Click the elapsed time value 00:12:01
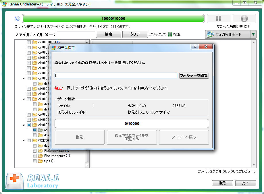Viewport: 264px width, 194px height. click(245, 26)
